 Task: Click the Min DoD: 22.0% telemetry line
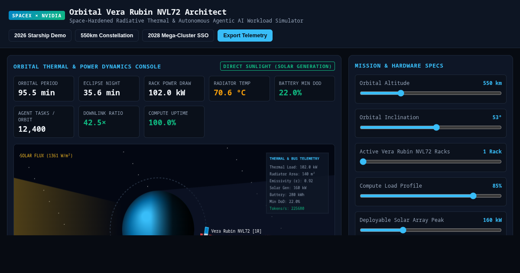[285, 202]
